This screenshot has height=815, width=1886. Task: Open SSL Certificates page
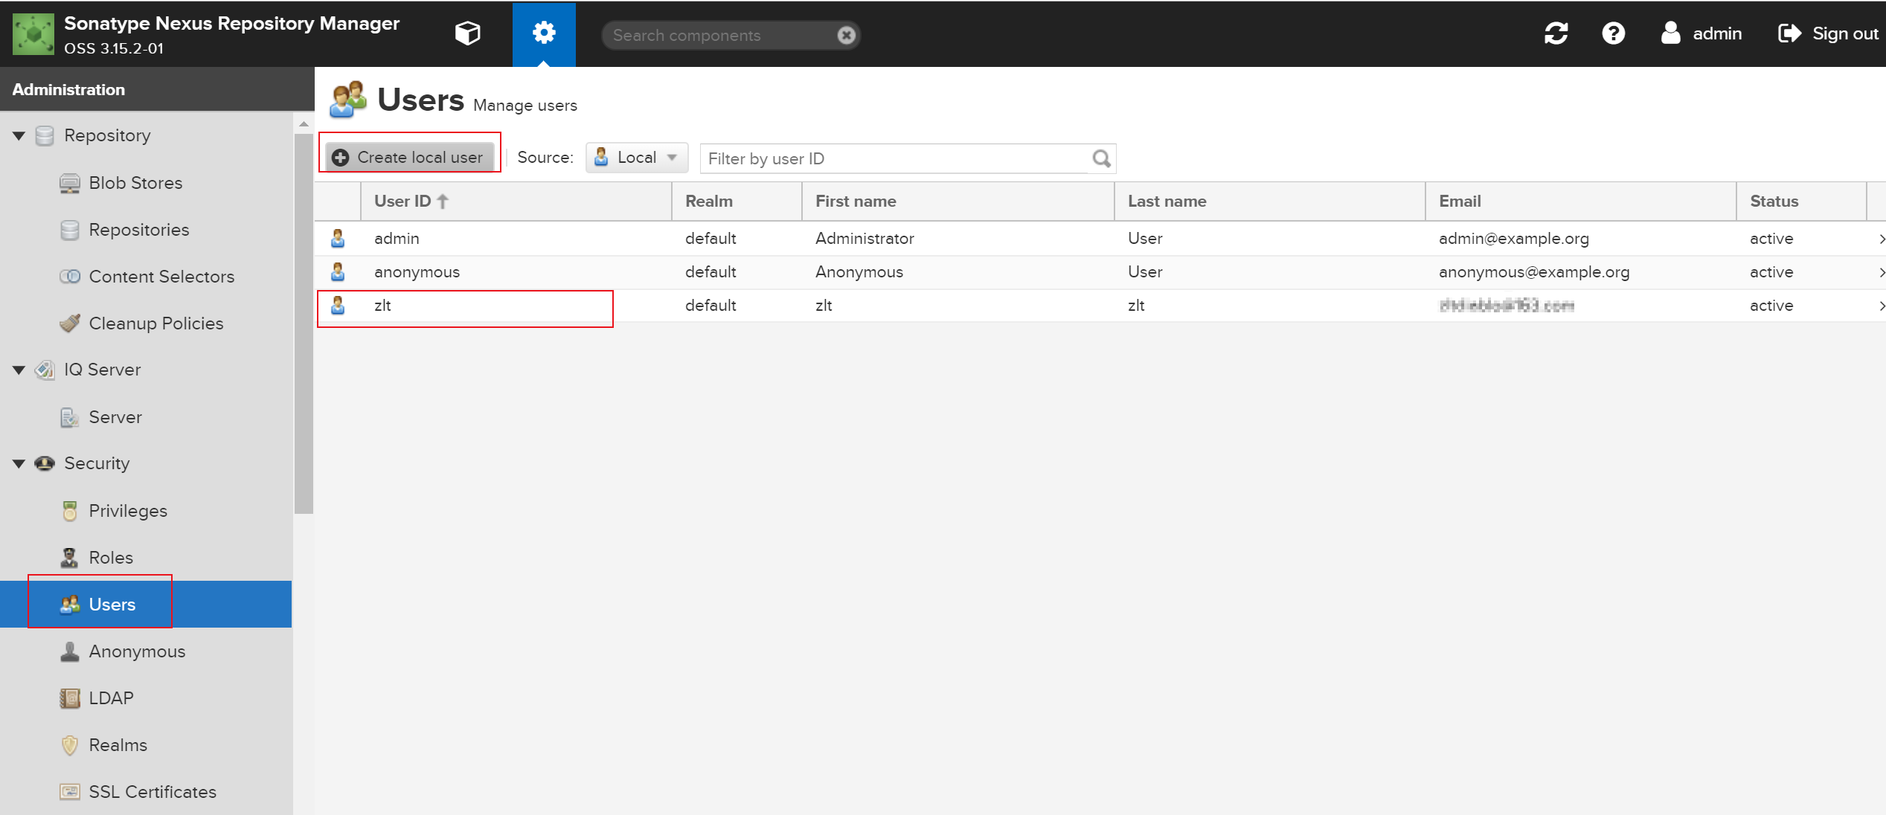point(153,792)
